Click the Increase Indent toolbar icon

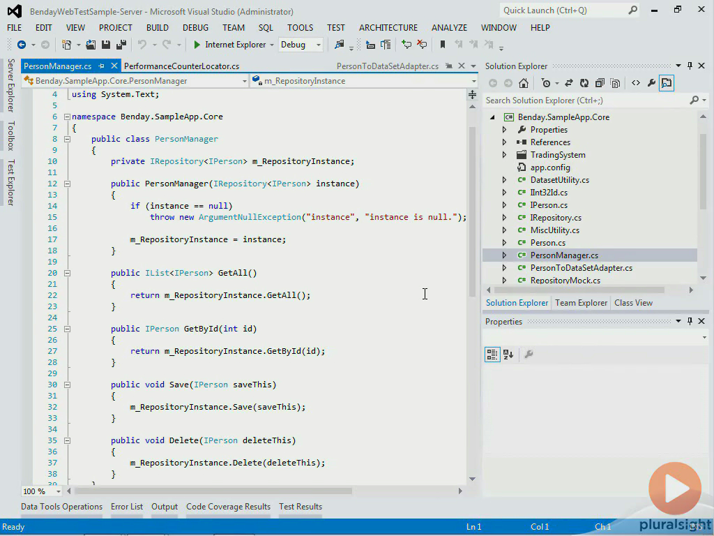click(386, 45)
